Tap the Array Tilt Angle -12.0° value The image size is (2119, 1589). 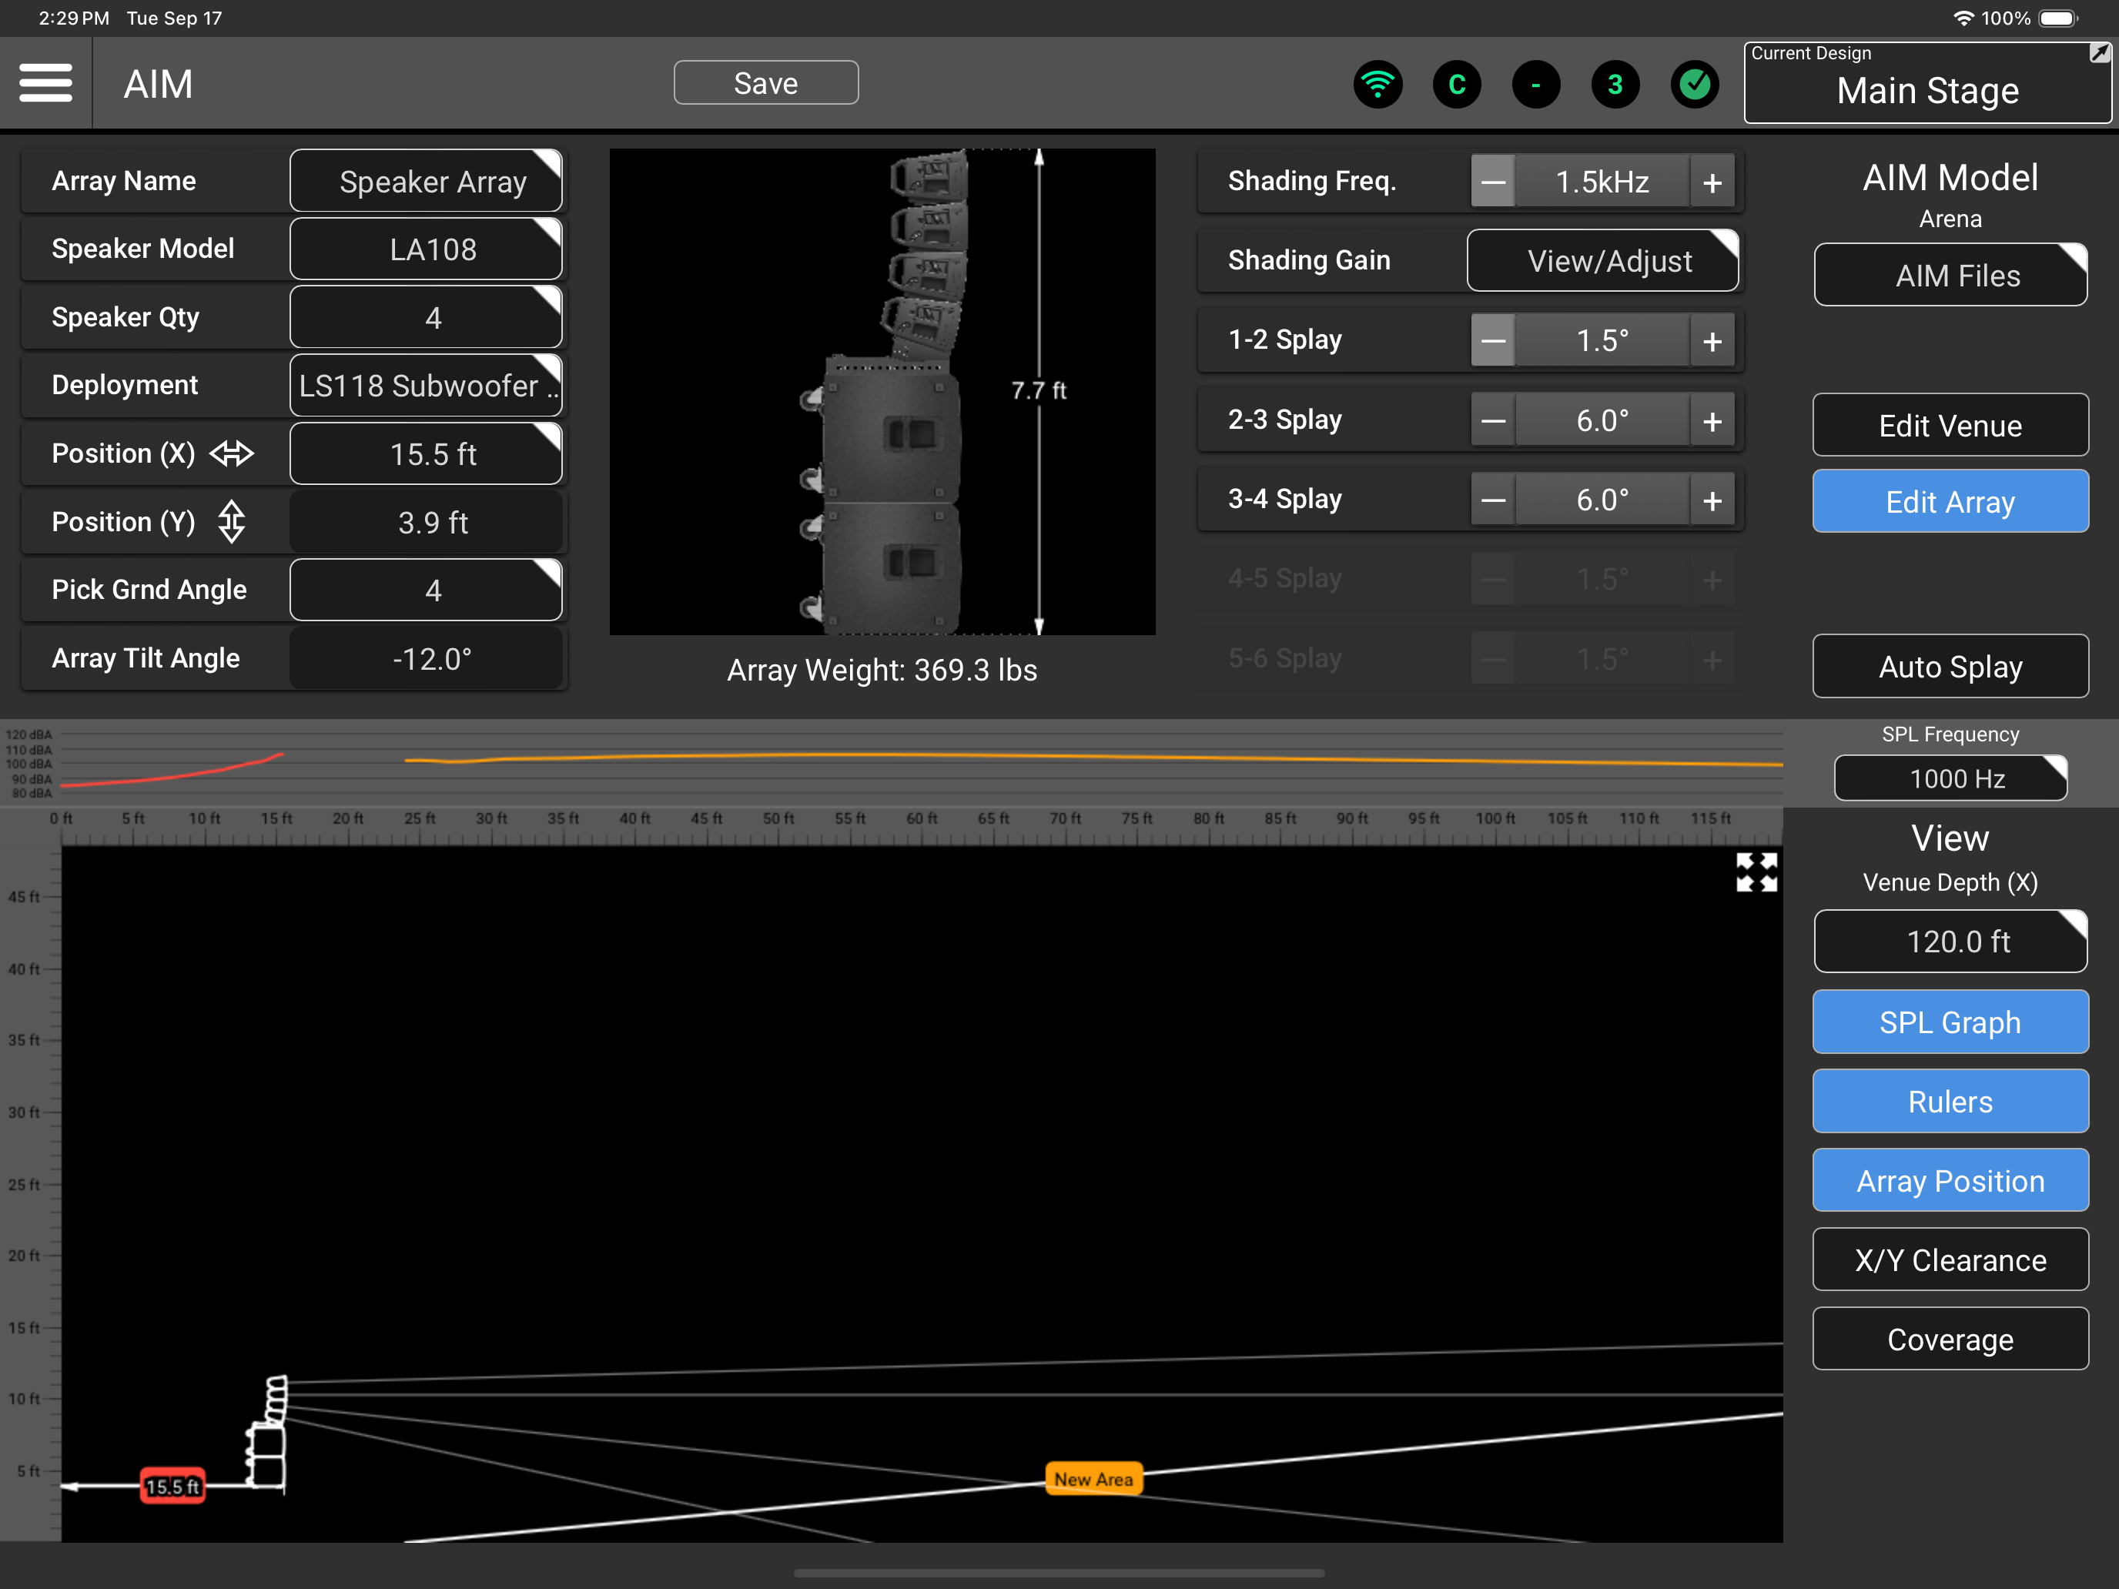(x=427, y=659)
